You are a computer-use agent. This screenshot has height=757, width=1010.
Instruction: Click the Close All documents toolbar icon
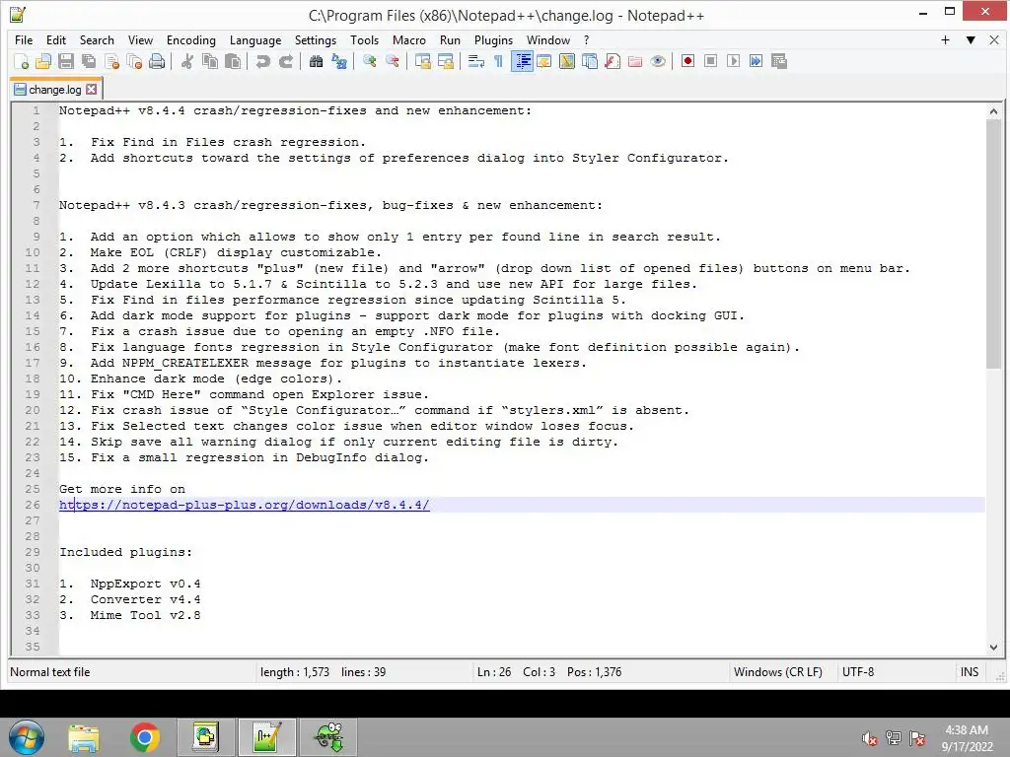(x=134, y=61)
